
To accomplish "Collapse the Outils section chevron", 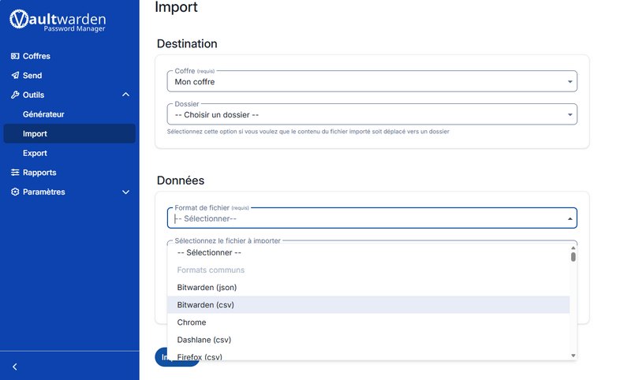I will [x=125, y=95].
